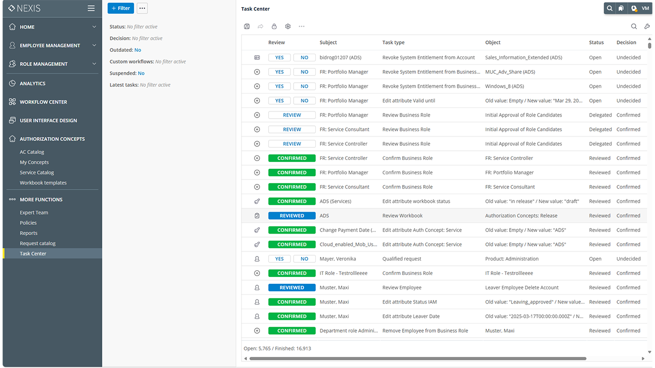Open Workflow Center from the sidebar
Screen dimensions: 655x368
click(x=43, y=102)
